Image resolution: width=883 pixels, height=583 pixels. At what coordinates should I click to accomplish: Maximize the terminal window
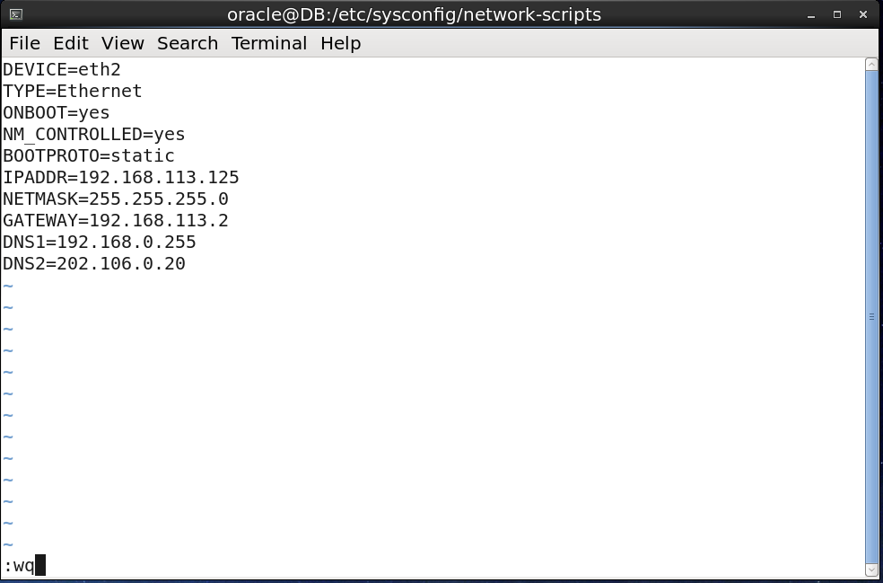pos(837,14)
